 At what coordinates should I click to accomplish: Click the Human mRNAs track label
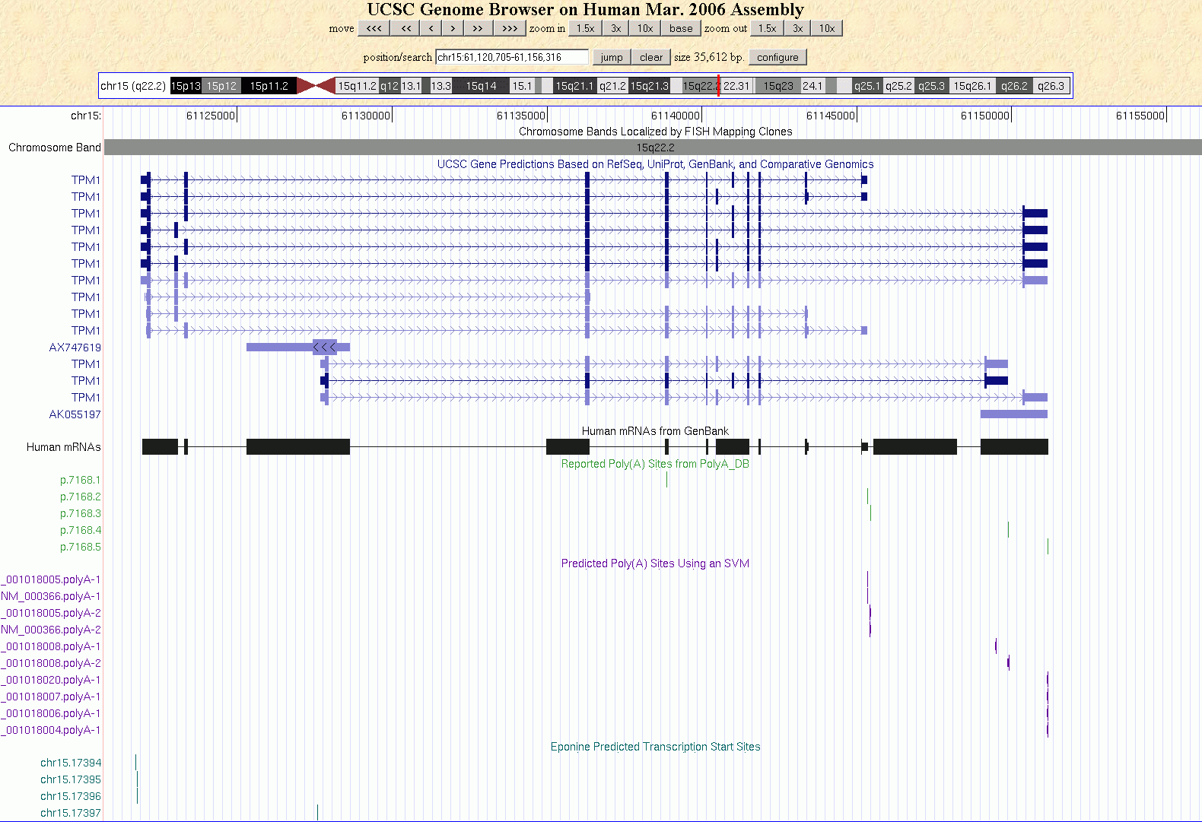pyautogui.click(x=64, y=447)
